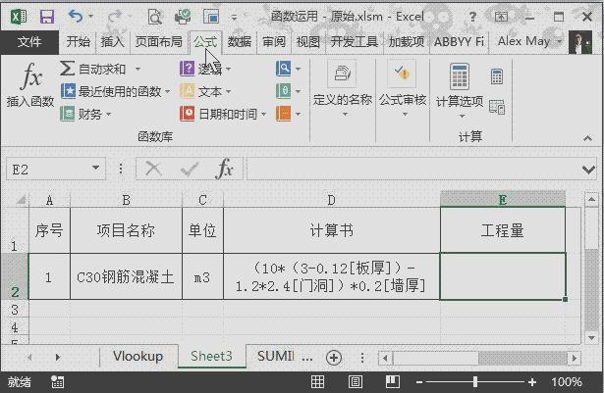Open Print Preview from the quick access toolbar
Viewport: 604px width, 393px height.
155,17
